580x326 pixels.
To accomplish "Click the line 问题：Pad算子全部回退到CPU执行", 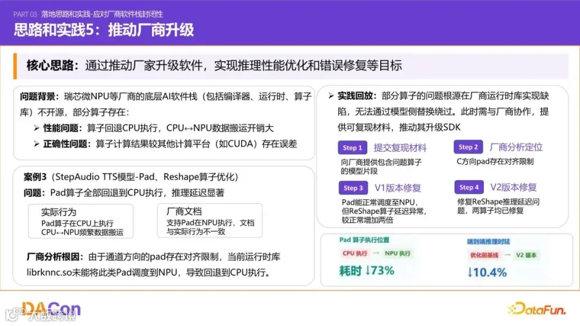I will 124,193.
